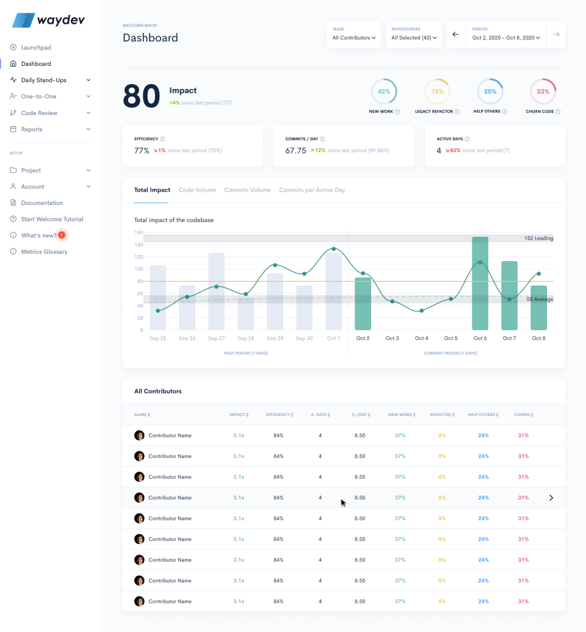Switch to the Code Volume tab
This screenshot has height=632, width=586.
[197, 190]
